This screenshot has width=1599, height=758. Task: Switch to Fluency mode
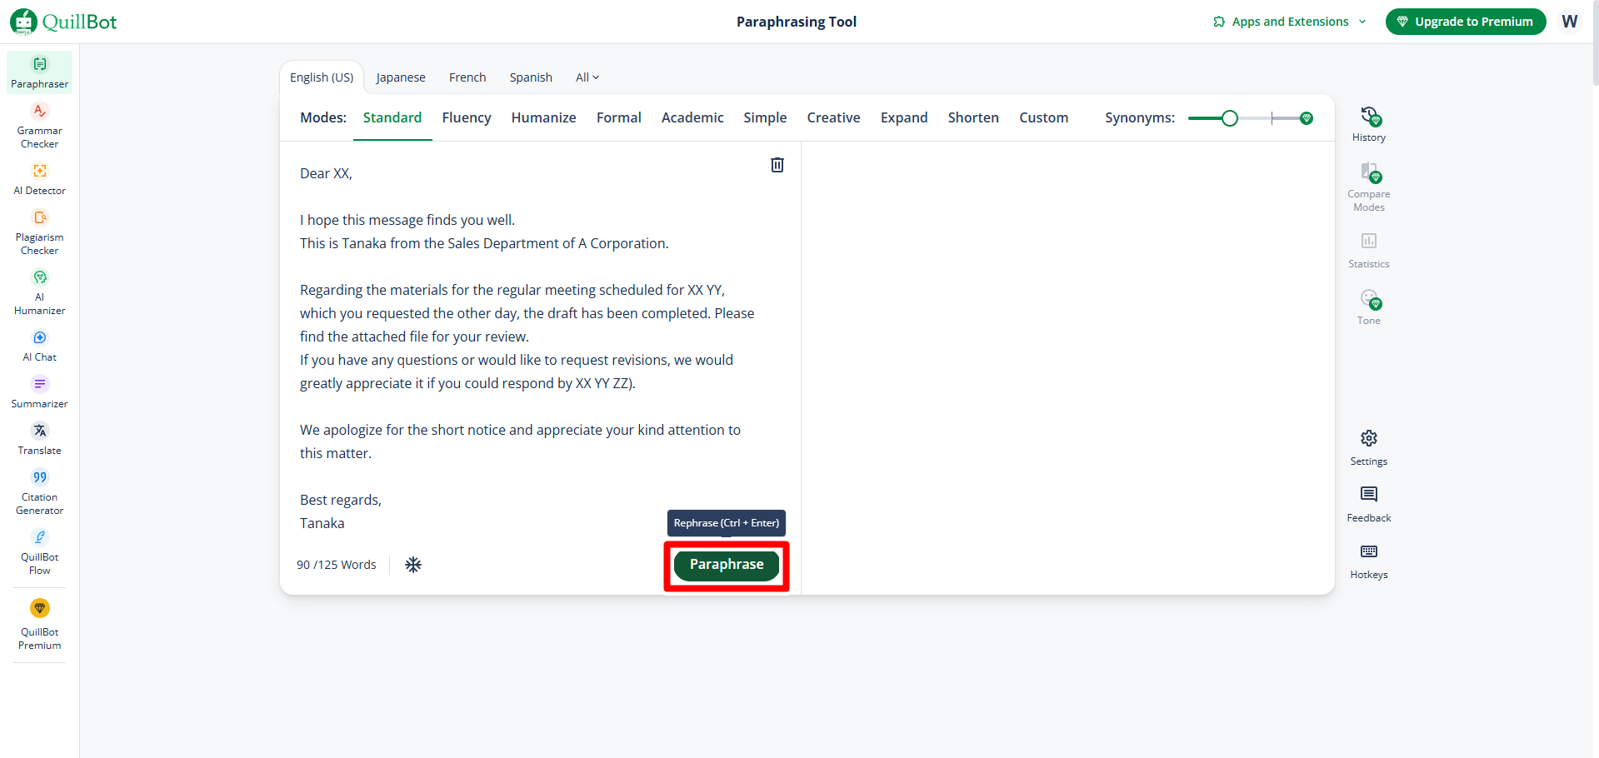tap(467, 117)
